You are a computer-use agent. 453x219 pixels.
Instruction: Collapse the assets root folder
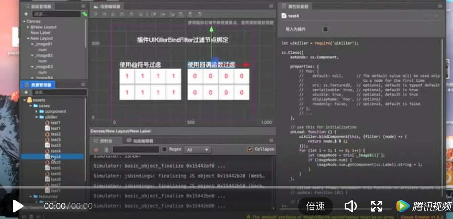pos(25,100)
